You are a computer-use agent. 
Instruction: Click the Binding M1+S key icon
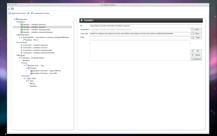point(24,40)
